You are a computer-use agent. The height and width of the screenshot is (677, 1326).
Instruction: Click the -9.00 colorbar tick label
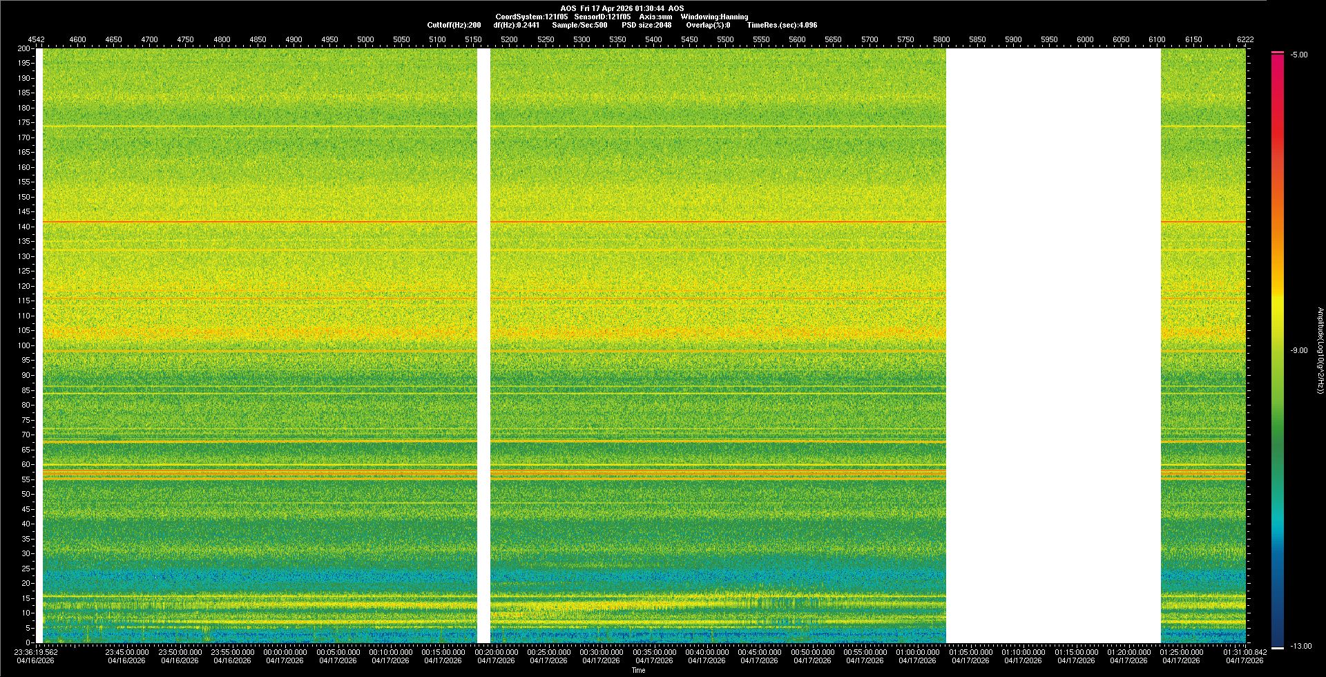(1299, 351)
